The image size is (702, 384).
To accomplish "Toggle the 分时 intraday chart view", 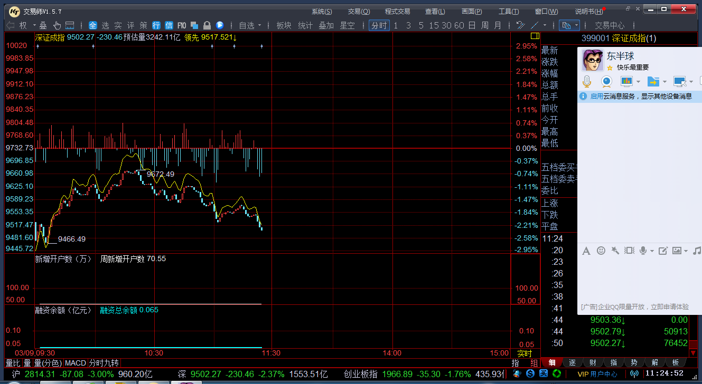I will [379, 25].
